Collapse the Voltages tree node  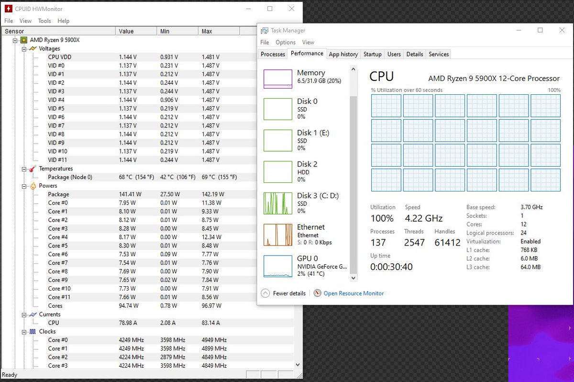(x=24, y=49)
